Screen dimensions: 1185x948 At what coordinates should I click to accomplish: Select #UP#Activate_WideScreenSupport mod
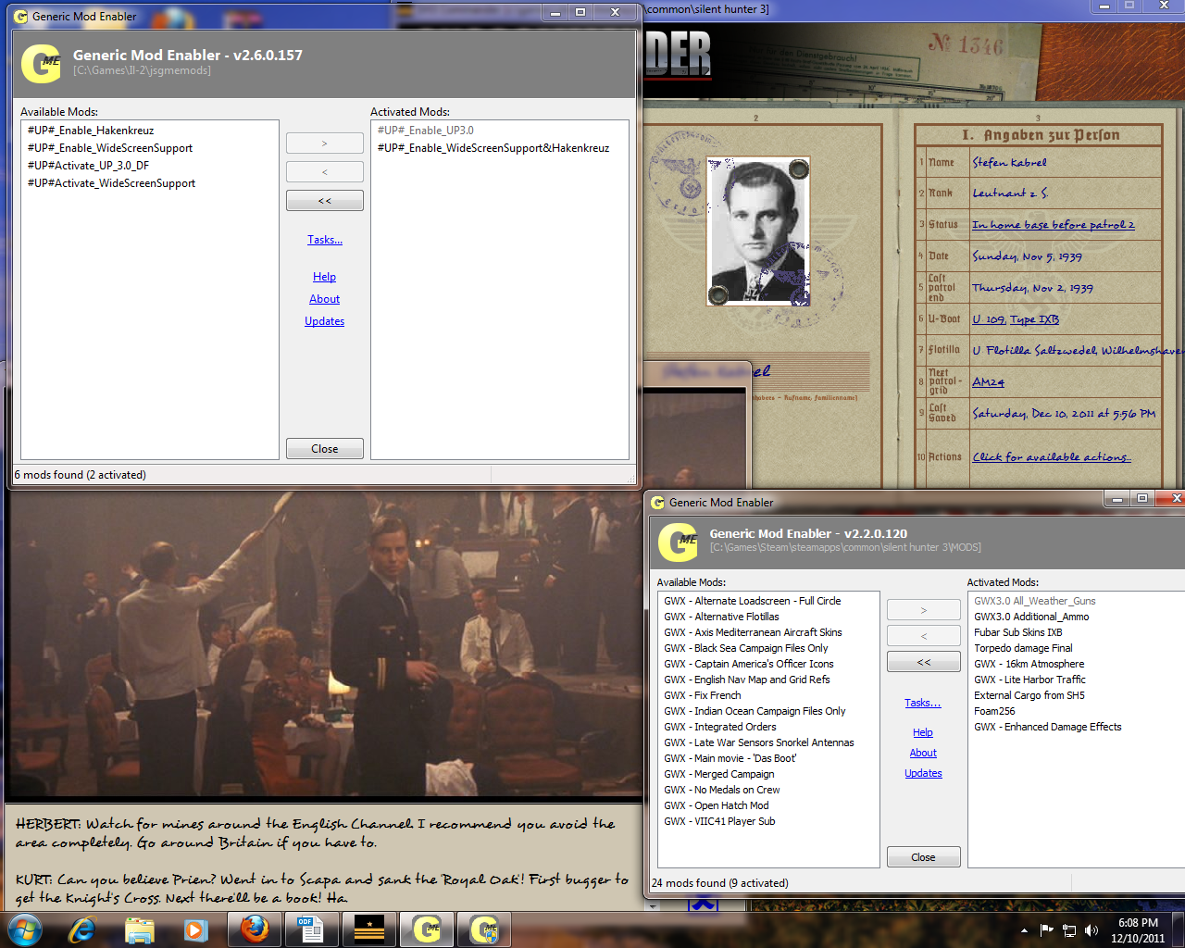(x=111, y=183)
